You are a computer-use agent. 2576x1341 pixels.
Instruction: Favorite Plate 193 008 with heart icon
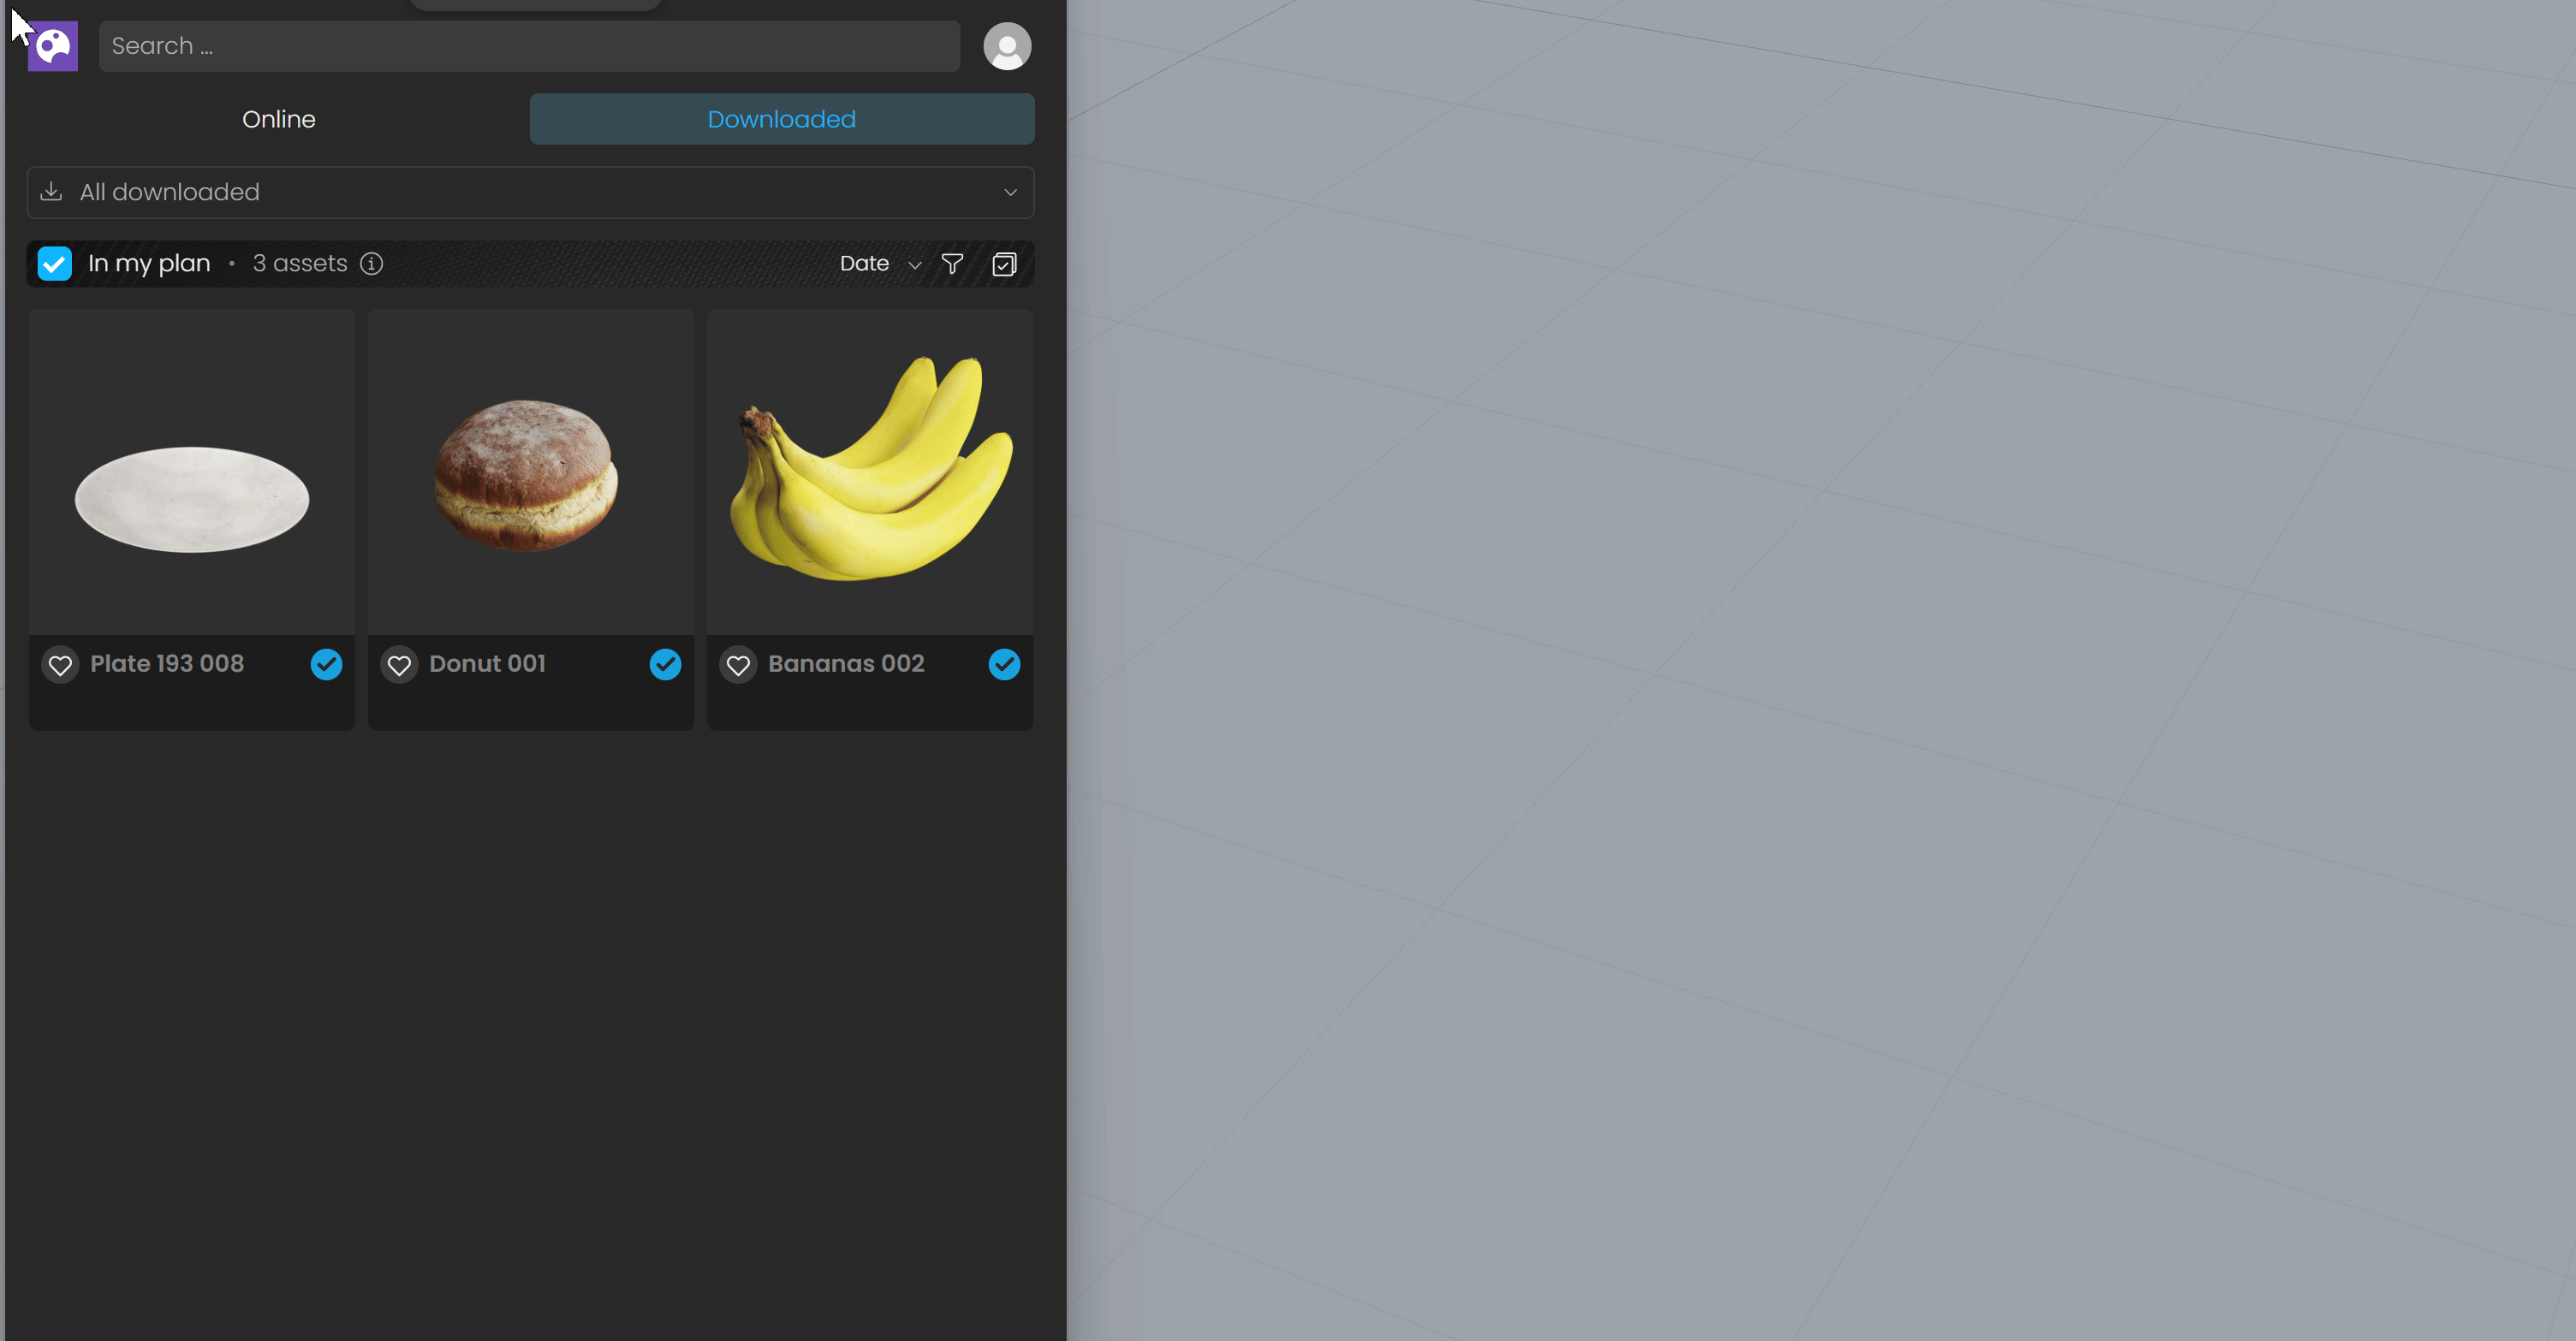coord(61,664)
